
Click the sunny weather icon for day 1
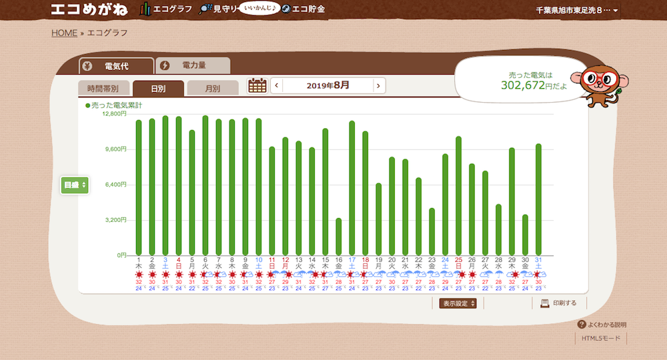coord(139,275)
